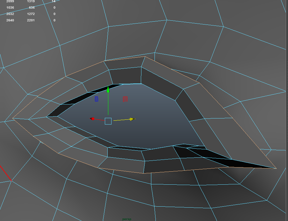
Task: Select the blue plane handle on manipulator
Action: (x=97, y=99)
